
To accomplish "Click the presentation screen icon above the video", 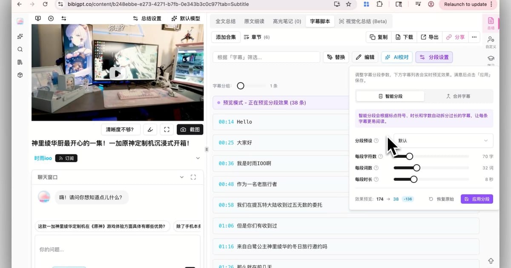I will [x=38, y=19].
